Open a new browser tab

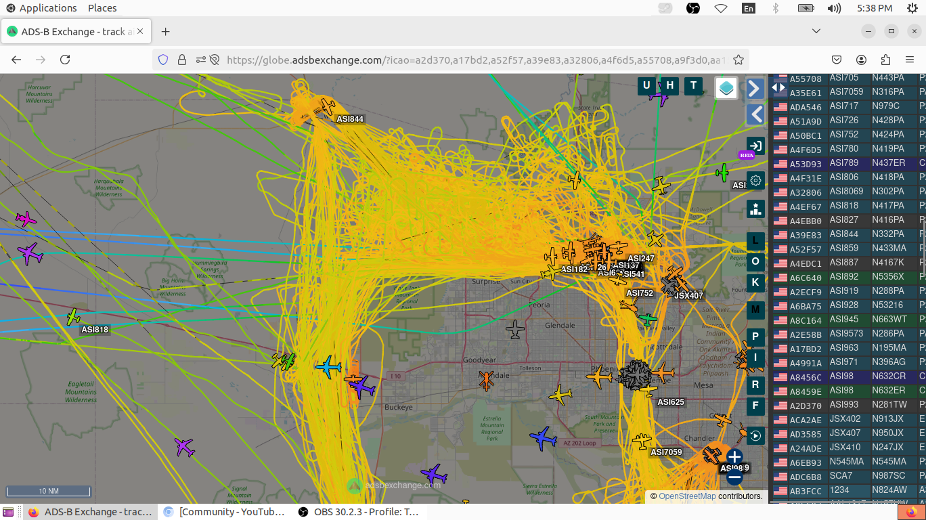coord(166,32)
